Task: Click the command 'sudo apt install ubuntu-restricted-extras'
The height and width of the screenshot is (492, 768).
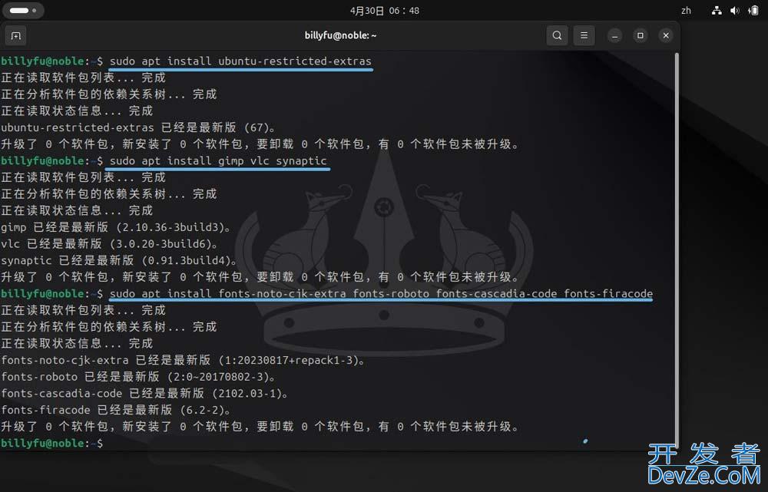Action: [x=240, y=61]
